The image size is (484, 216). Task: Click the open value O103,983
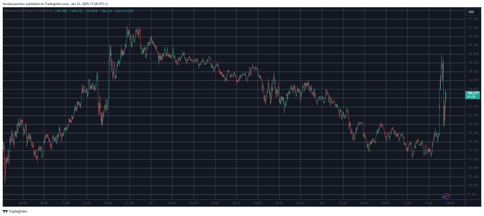pos(61,11)
